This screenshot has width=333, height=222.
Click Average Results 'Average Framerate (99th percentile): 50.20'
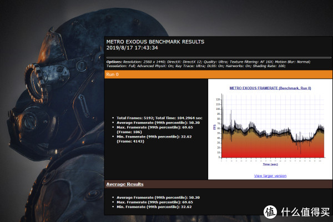point(158,198)
